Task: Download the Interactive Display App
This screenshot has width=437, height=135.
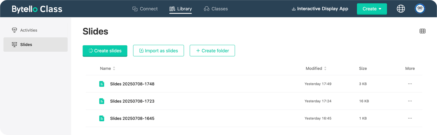Action: tap(320, 9)
